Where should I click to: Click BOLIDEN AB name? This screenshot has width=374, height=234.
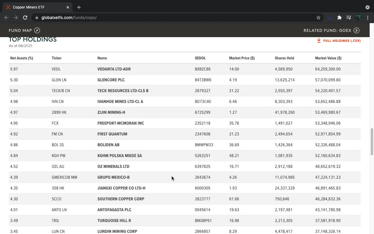(108, 145)
